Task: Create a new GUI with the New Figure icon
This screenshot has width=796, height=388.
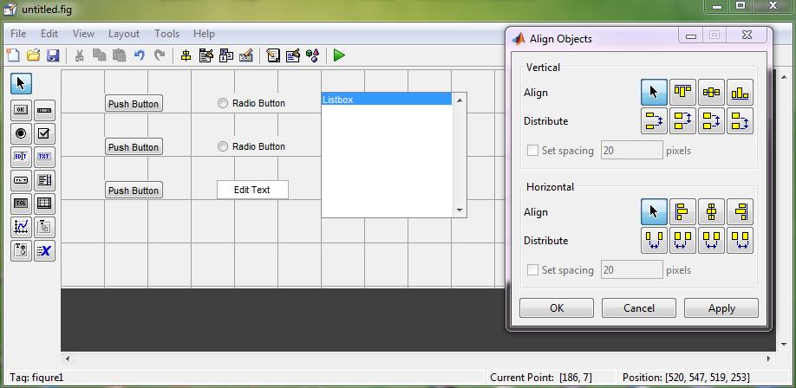Action: (13, 55)
